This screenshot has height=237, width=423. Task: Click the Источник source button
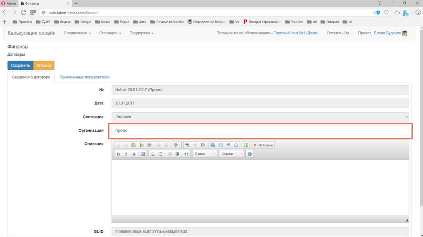(x=263, y=145)
